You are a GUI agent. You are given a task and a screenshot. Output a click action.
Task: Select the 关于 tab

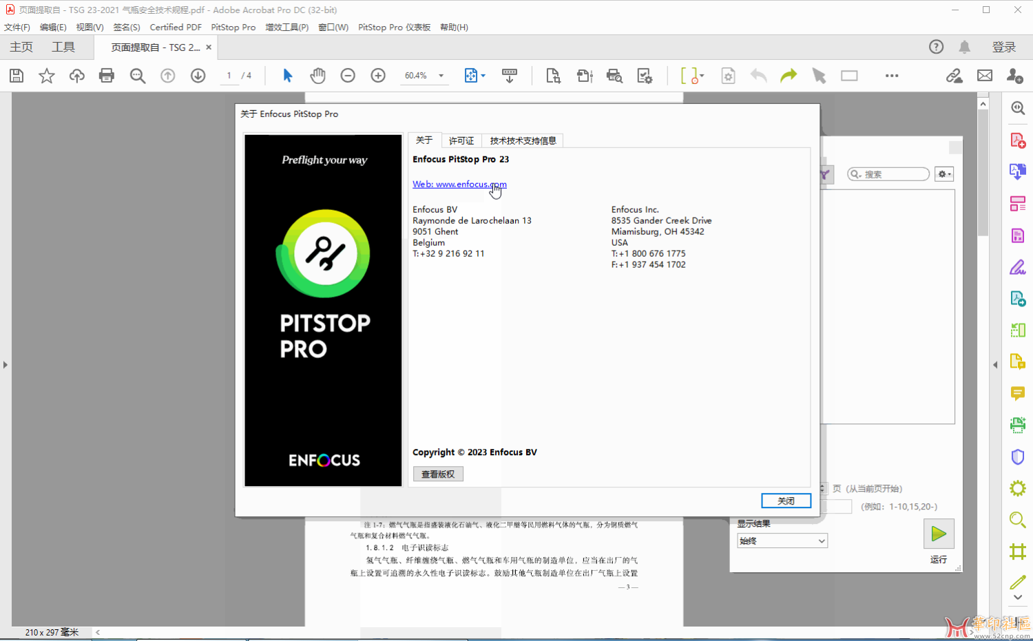[424, 140]
